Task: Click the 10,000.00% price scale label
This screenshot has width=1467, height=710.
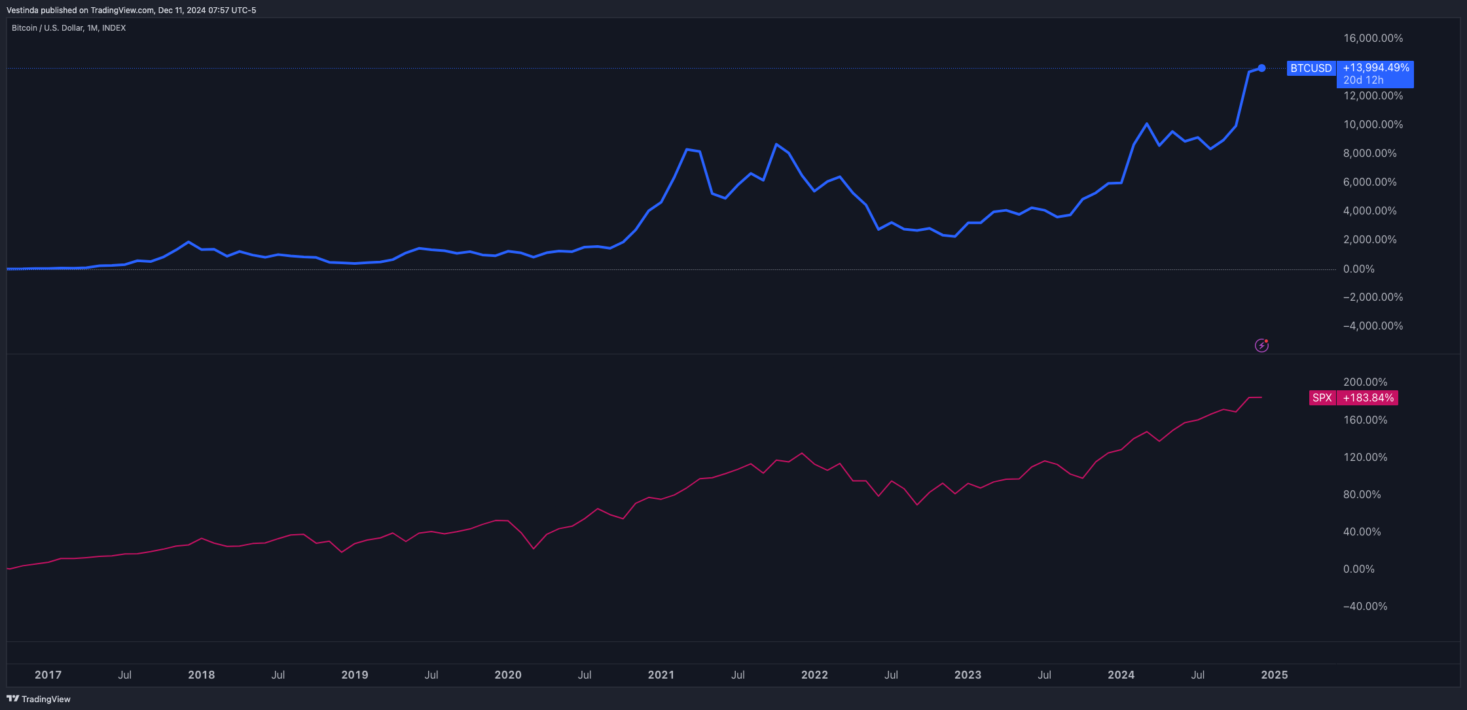Action: click(x=1373, y=124)
